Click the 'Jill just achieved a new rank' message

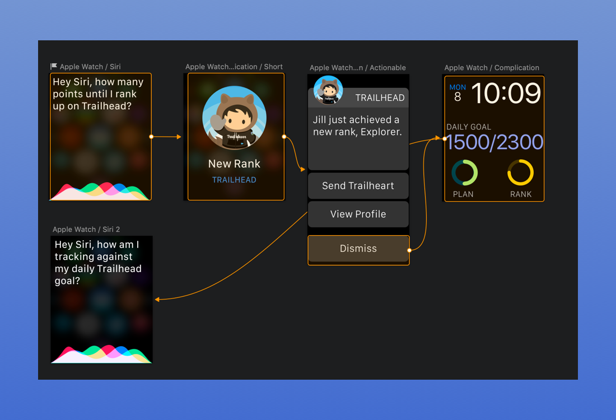click(357, 126)
